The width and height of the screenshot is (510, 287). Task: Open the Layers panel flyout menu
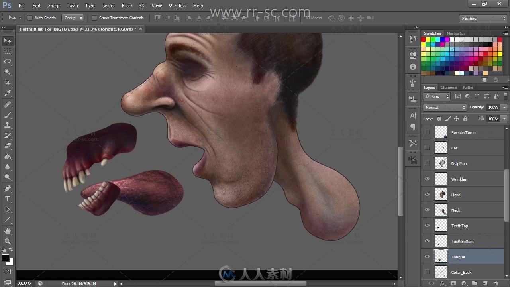click(505, 88)
